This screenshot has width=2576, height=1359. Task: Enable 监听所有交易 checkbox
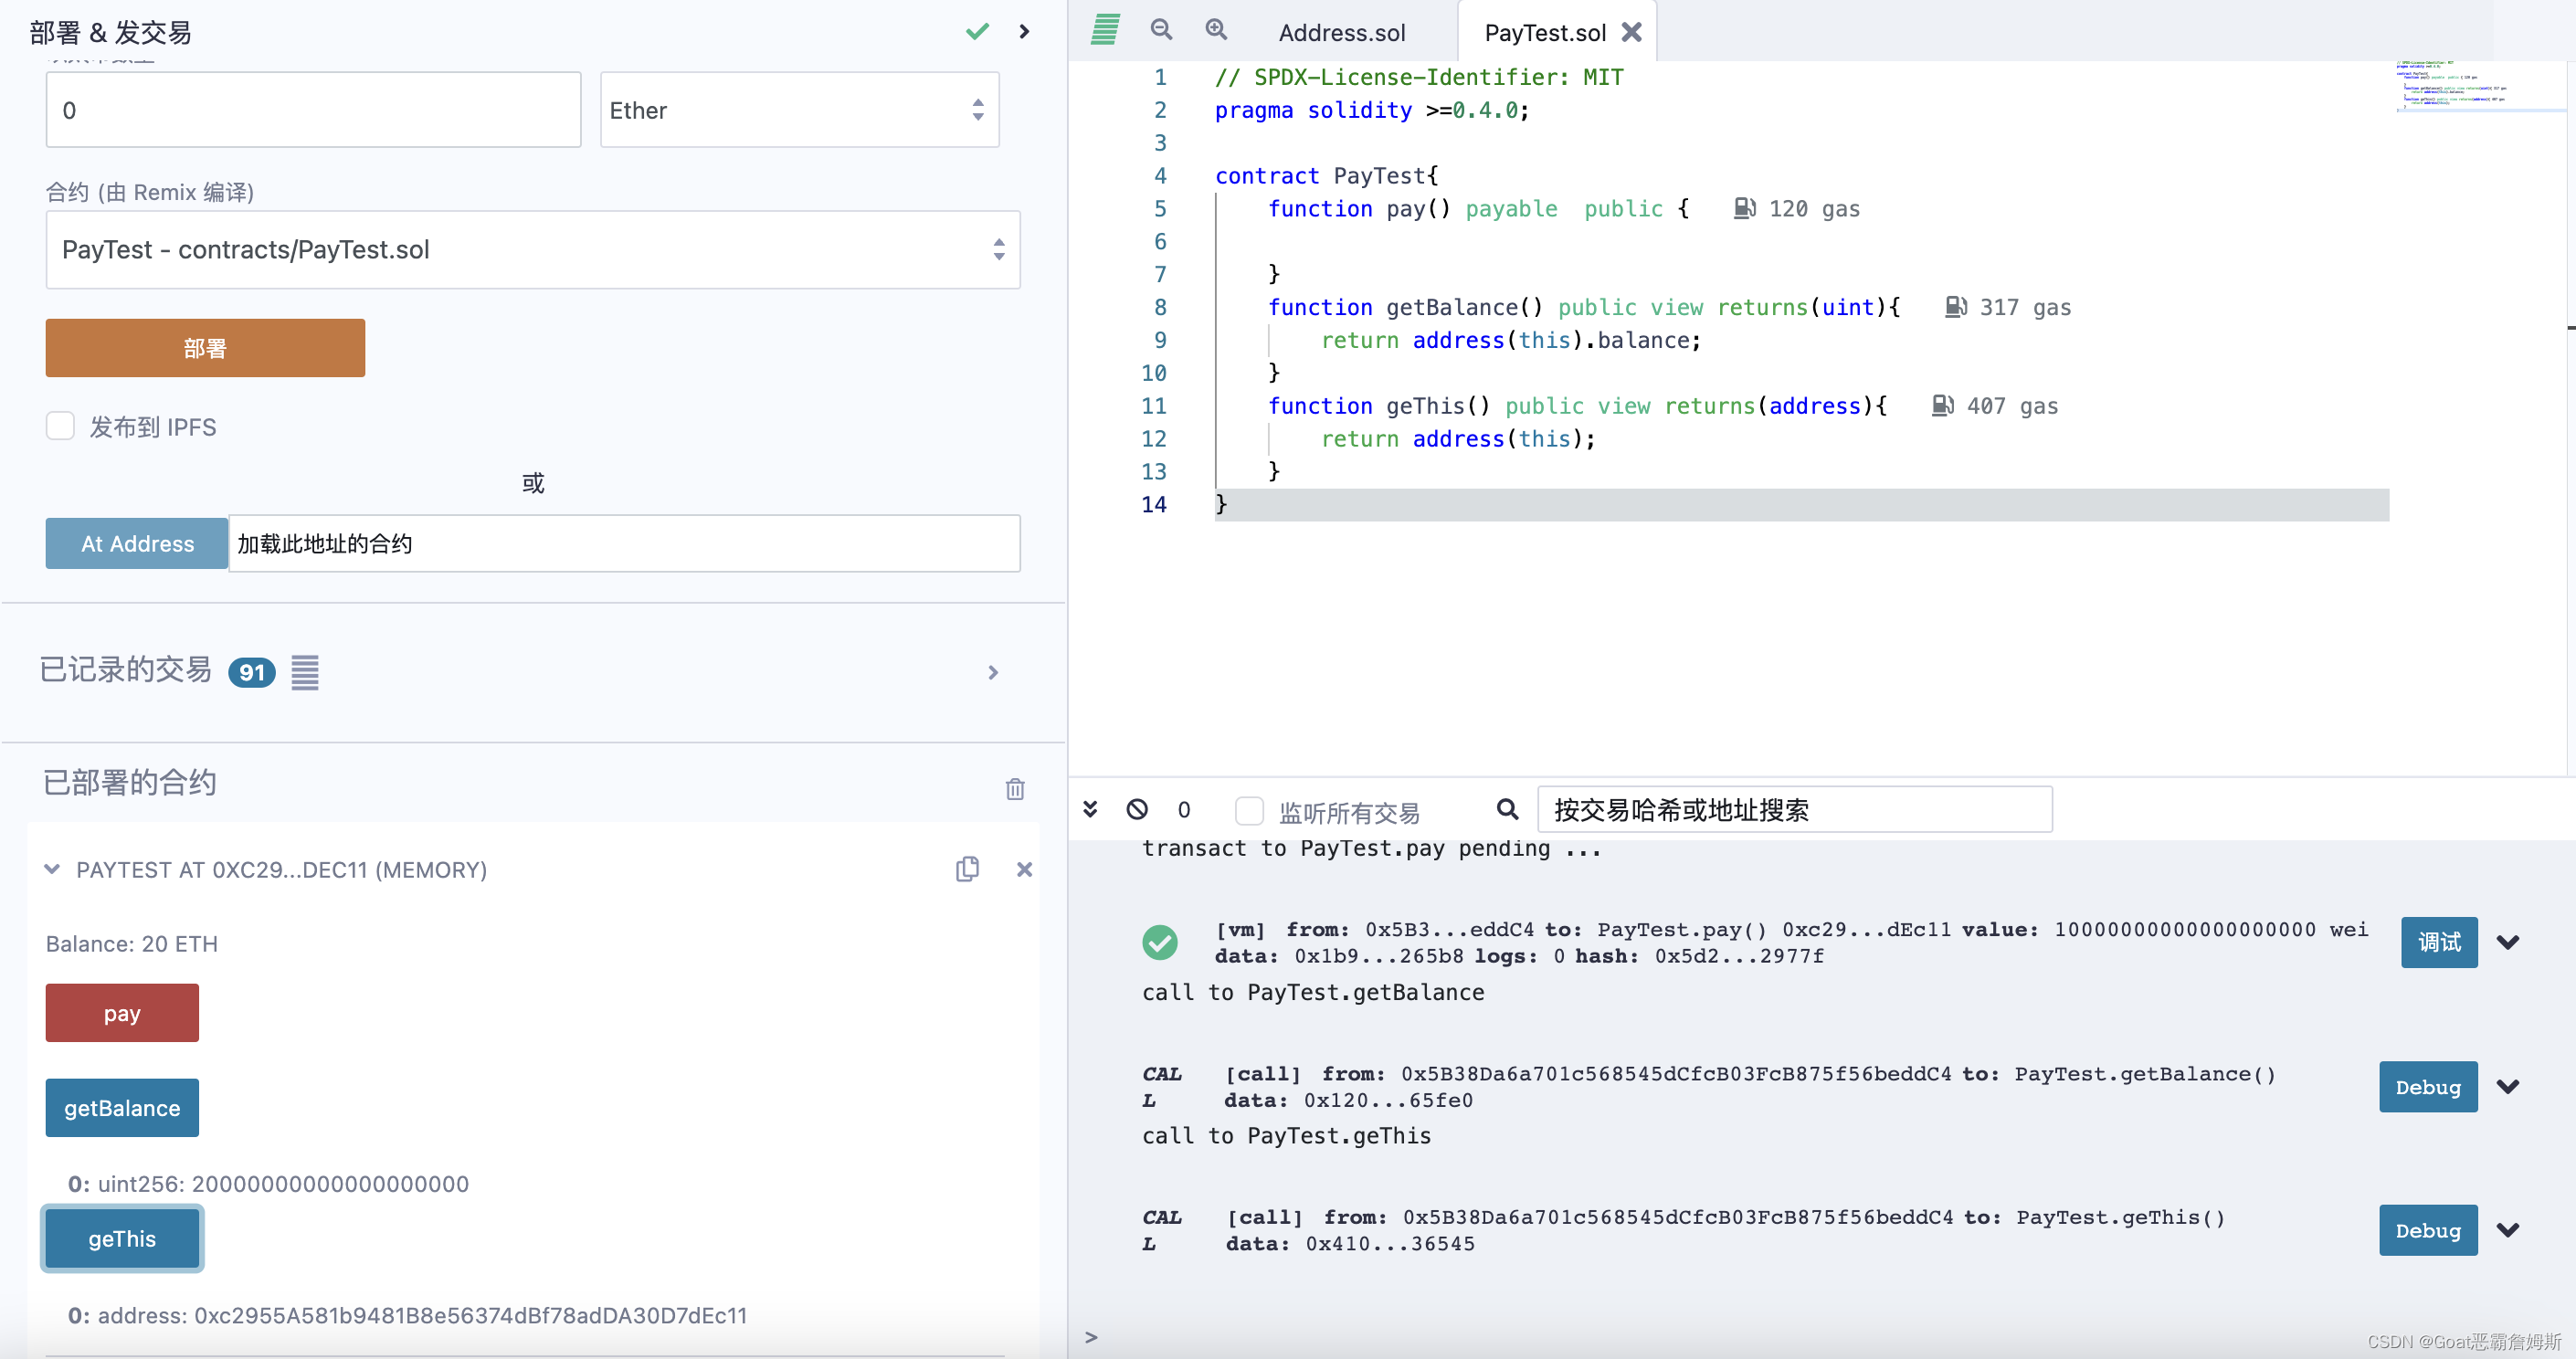point(1249,810)
